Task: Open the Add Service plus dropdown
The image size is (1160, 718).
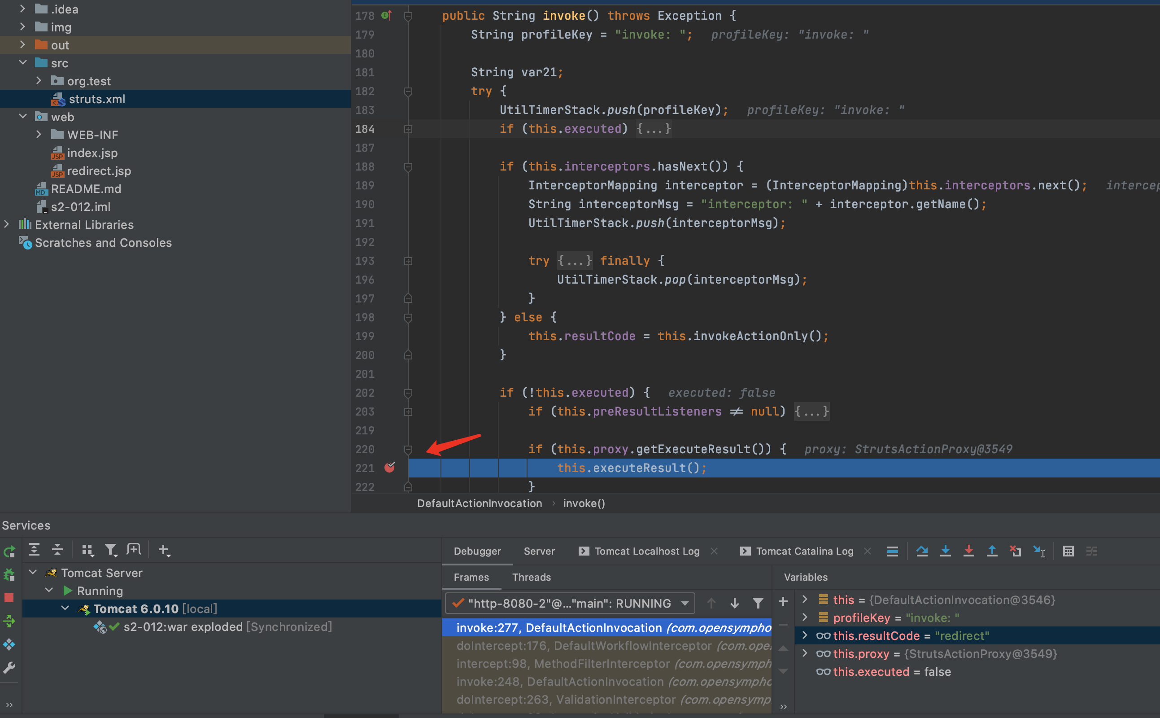Action: (164, 550)
